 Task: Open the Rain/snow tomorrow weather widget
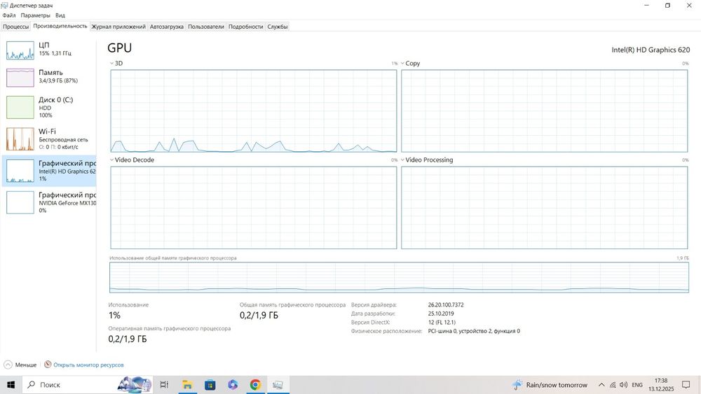(550, 385)
